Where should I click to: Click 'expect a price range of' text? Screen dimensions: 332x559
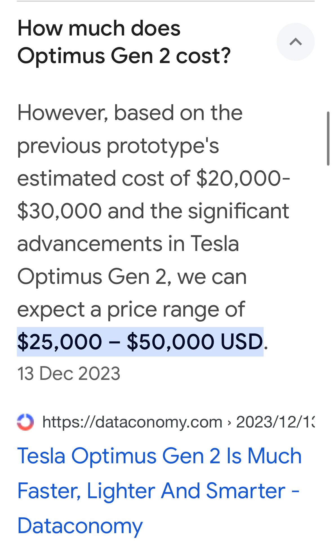131,309
